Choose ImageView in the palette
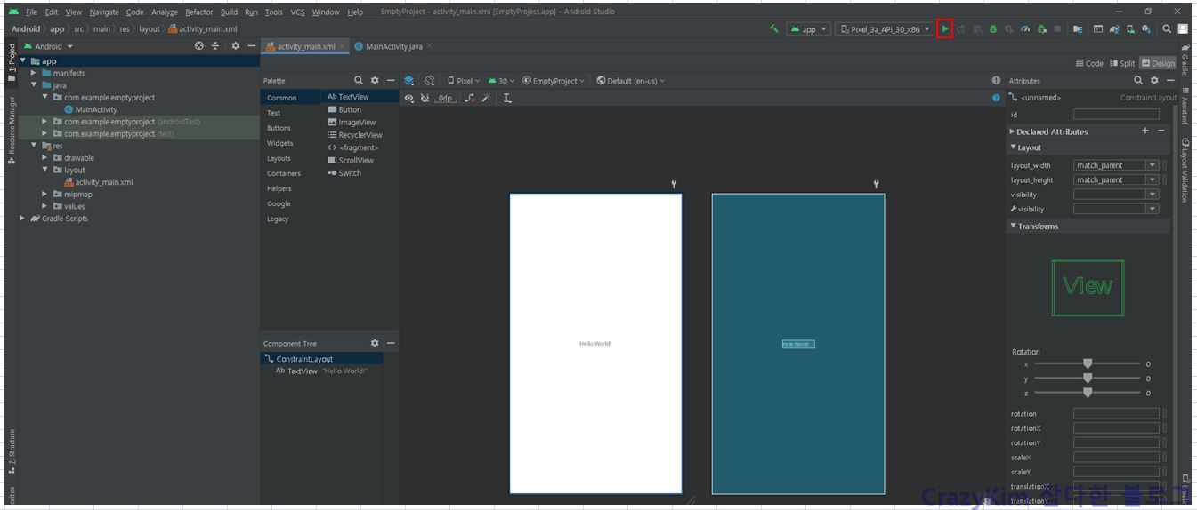Image resolution: width=1197 pixels, height=510 pixels. tap(352, 123)
